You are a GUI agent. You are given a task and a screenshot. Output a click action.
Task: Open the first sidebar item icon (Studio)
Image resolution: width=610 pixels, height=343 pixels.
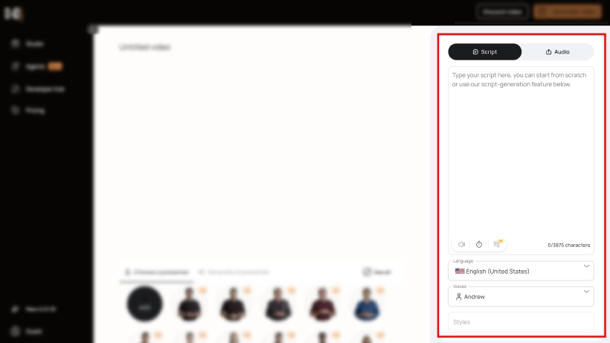click(x=15, y=44)
